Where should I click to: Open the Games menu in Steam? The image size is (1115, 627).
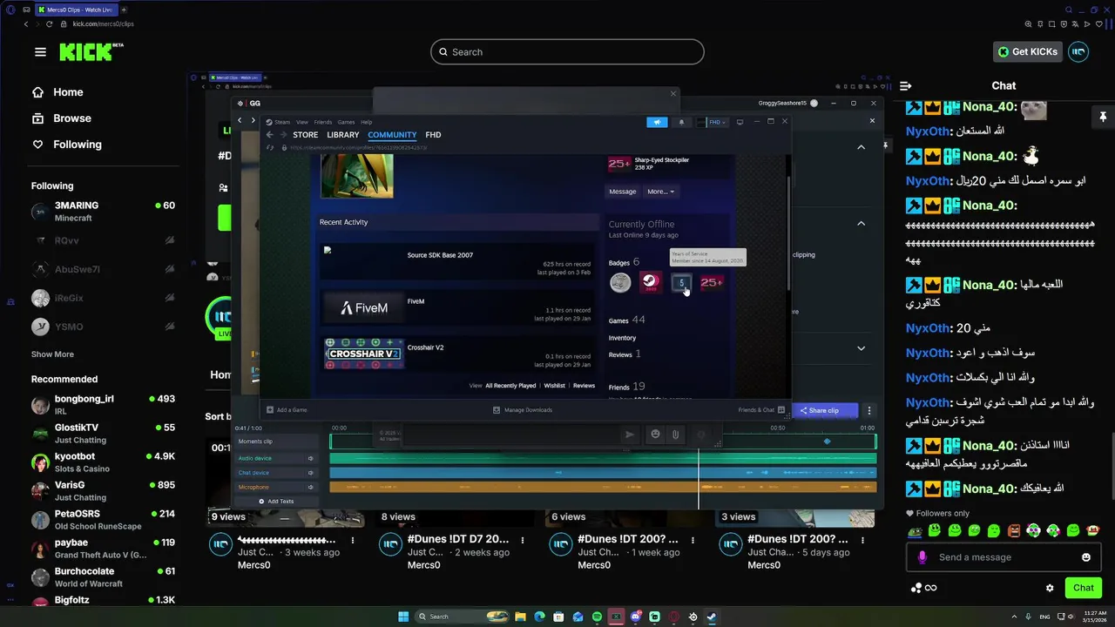coord(346,122)
